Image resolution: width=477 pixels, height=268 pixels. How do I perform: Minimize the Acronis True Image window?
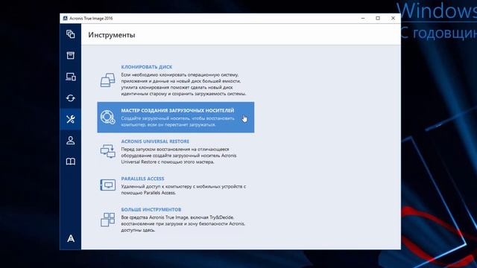(x=363, y=18)
